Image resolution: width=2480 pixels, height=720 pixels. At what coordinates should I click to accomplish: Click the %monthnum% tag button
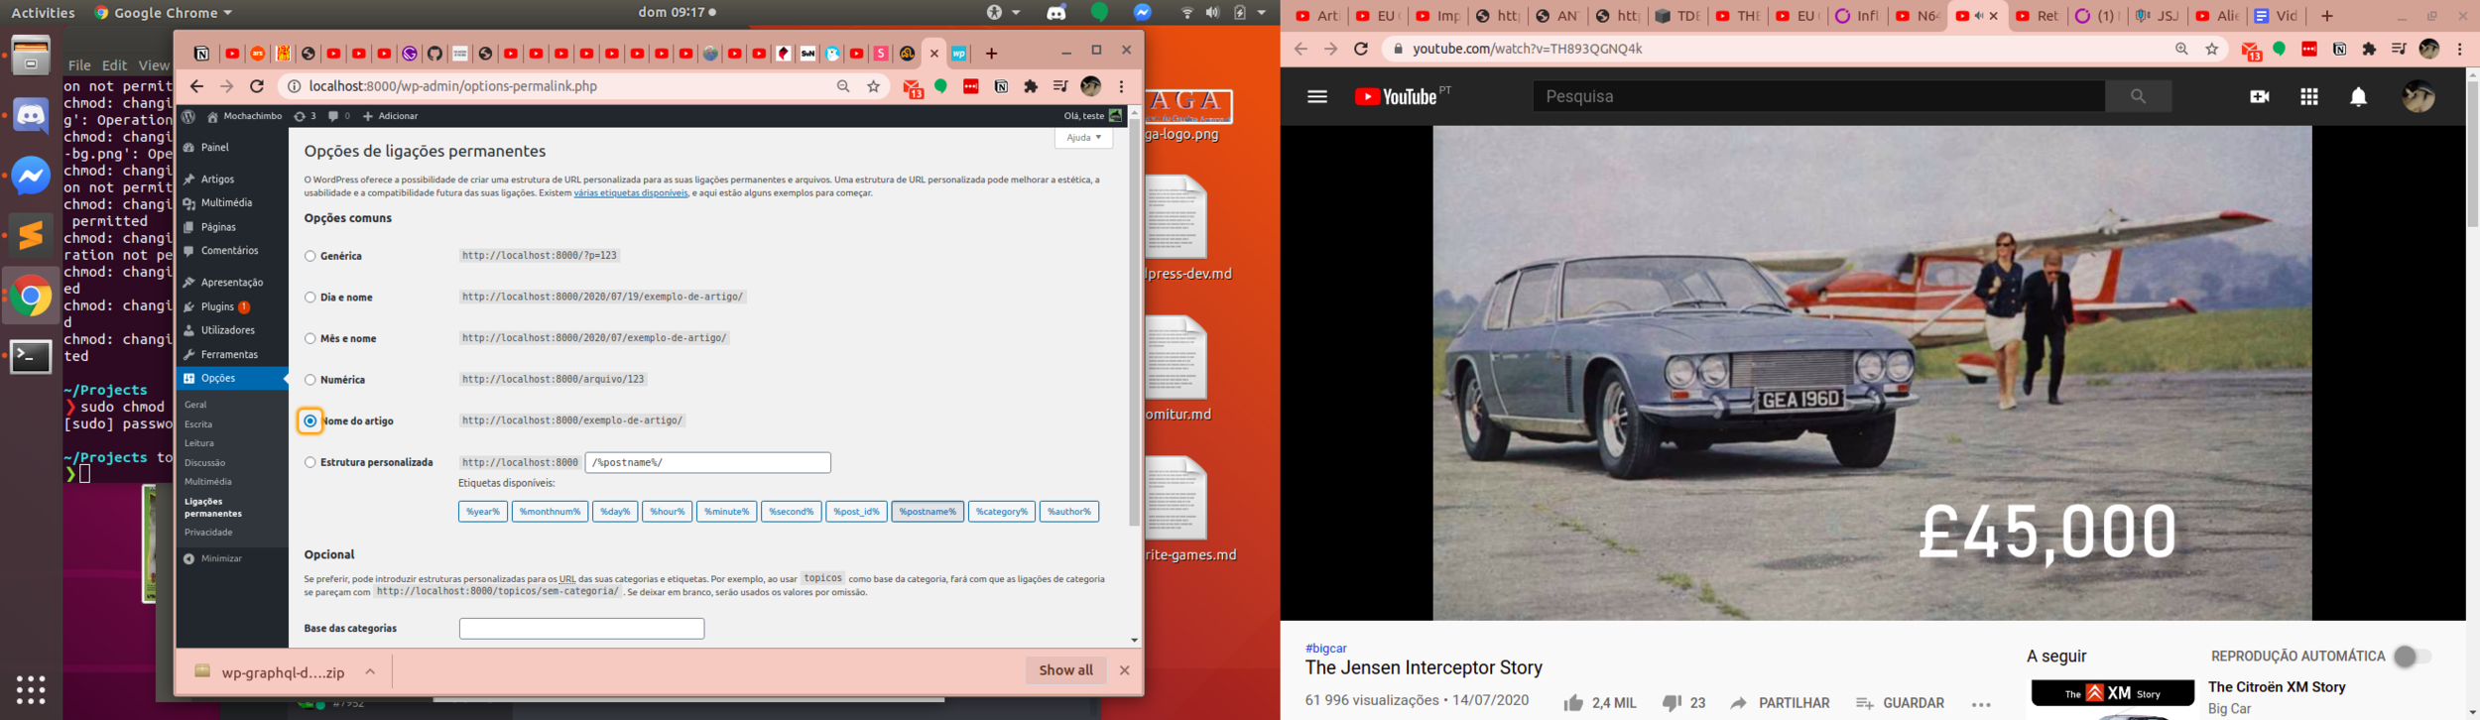(550, 512)
